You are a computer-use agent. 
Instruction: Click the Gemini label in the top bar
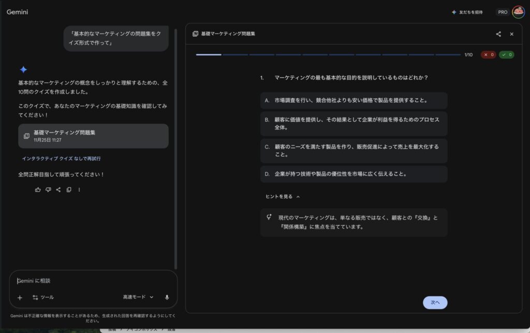(17, 11)
